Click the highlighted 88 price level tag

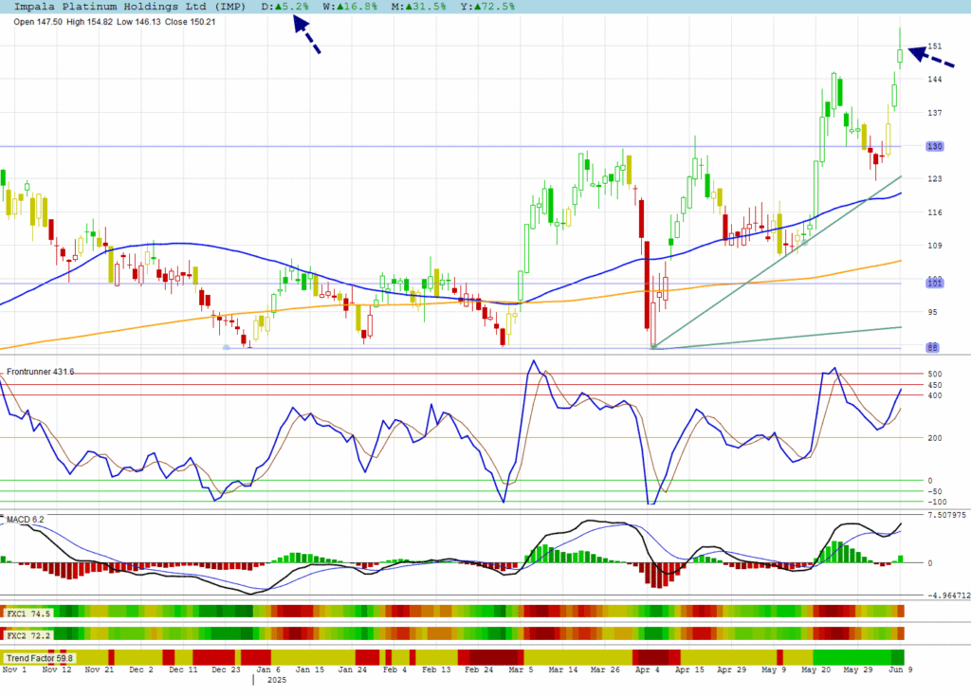click(x=933, y=348)
